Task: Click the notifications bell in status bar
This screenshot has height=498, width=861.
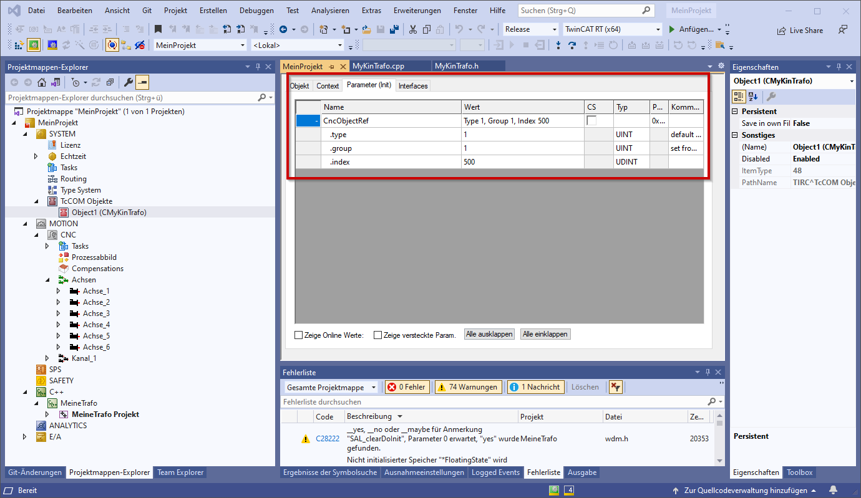Action: pos(833,490)
